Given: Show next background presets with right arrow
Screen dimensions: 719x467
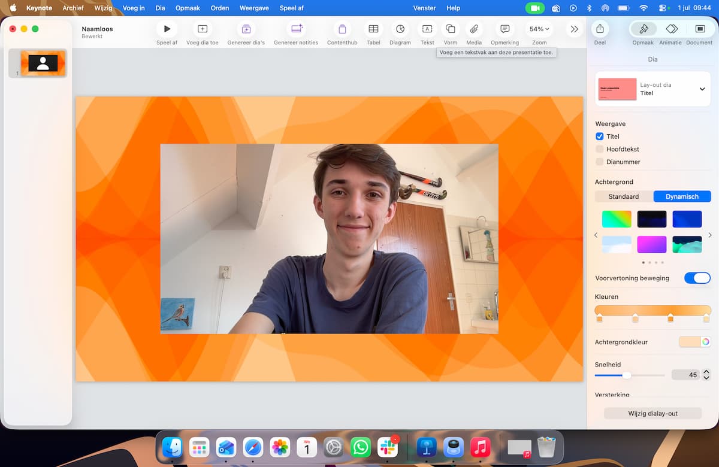Looking at the screenshot, I should pyautogui.click(x=710, y=235).
